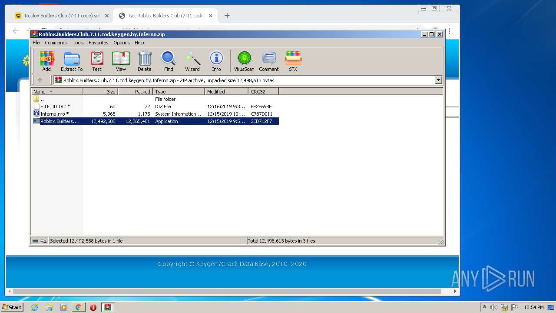
Task: Sort by Modified column header
Action: [226, 91]
